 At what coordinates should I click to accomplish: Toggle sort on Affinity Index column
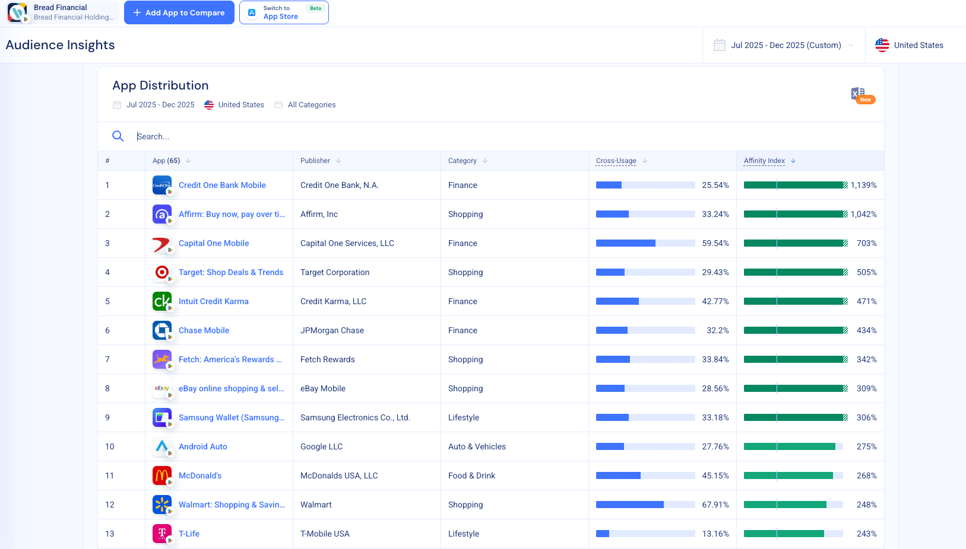click(x=794, y=161)
